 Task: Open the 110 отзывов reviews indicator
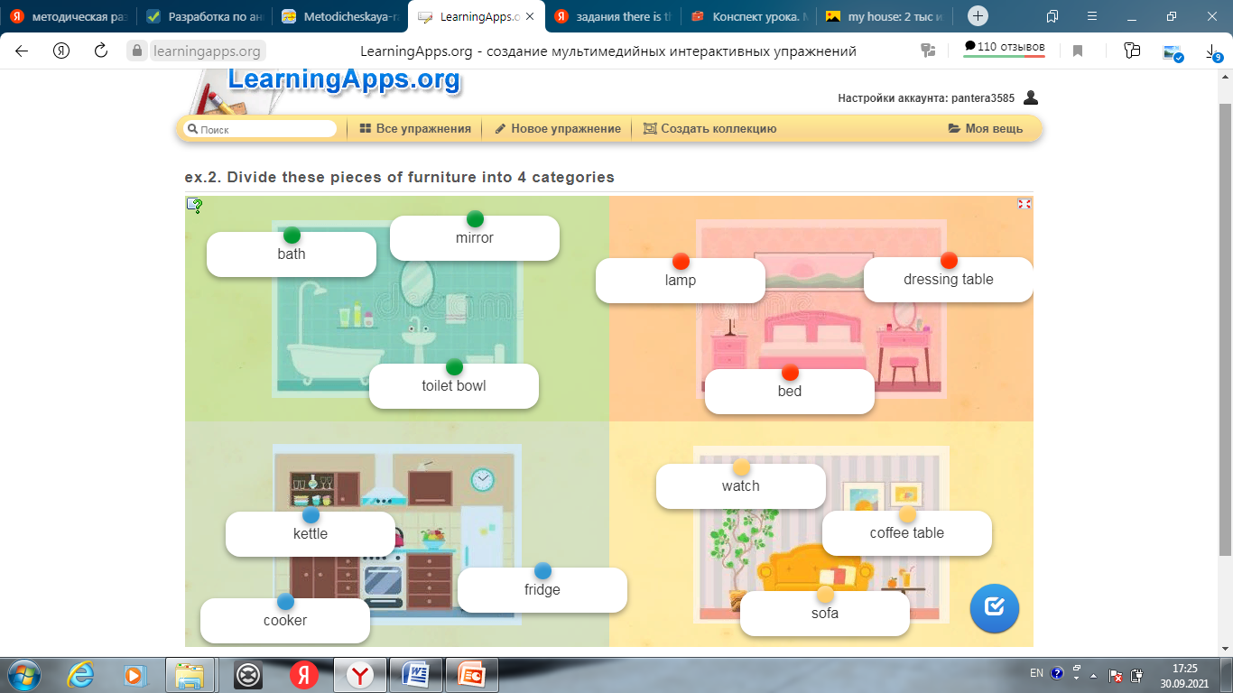[1004, 47]
